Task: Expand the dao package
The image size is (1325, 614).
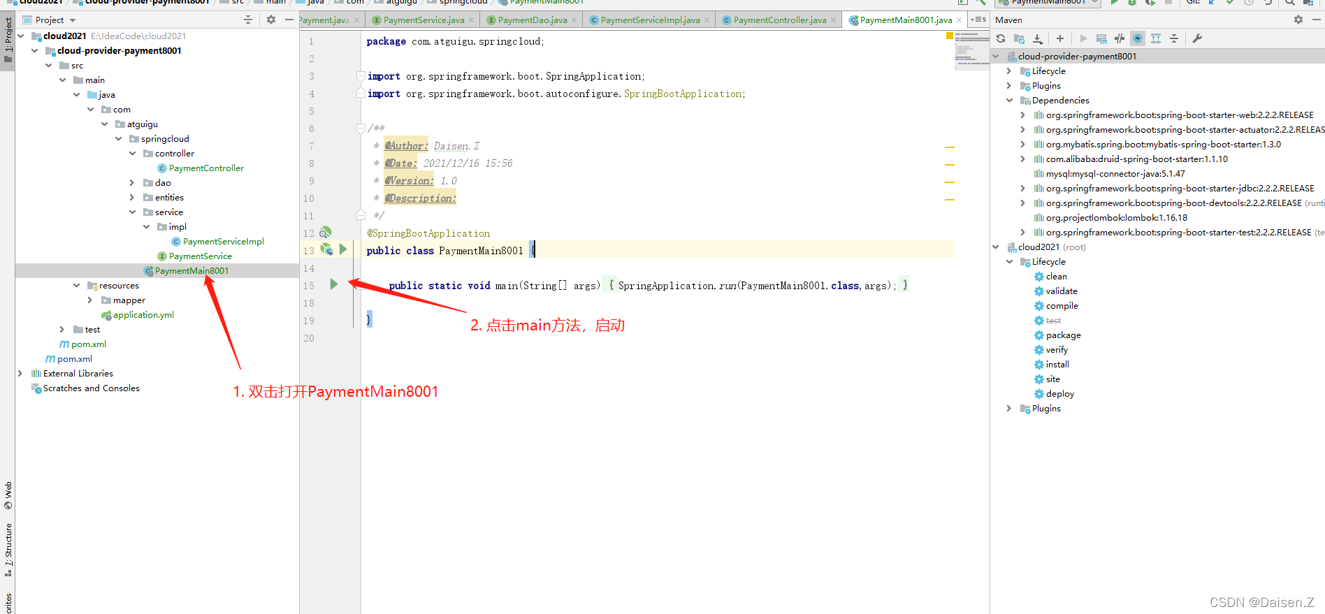Action: coord(132,182)
